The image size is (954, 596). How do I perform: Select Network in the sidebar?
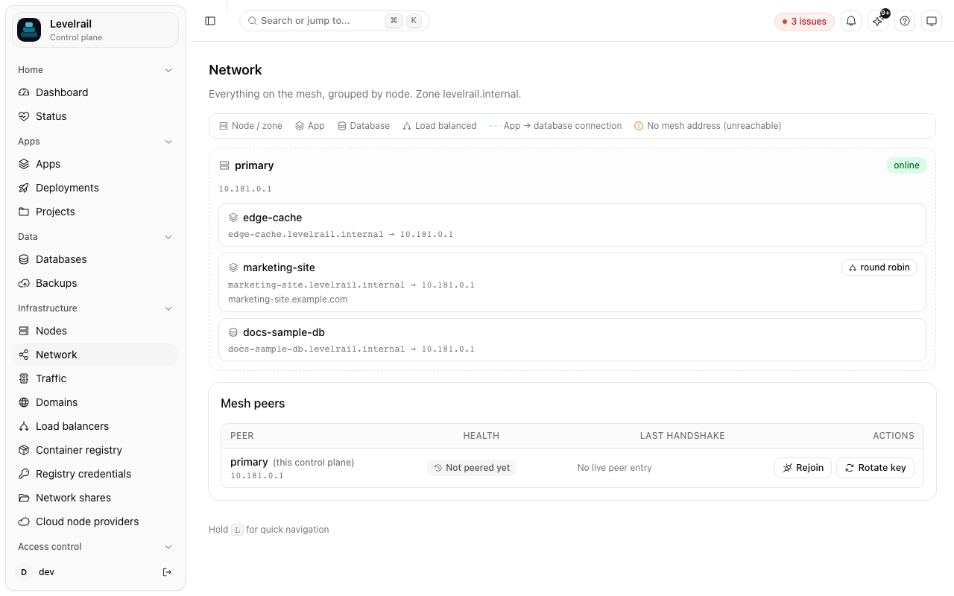95,355
